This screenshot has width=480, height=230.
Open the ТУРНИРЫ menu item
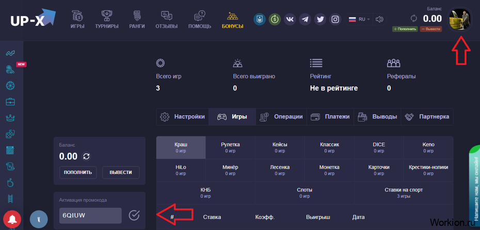pos(106,20)
